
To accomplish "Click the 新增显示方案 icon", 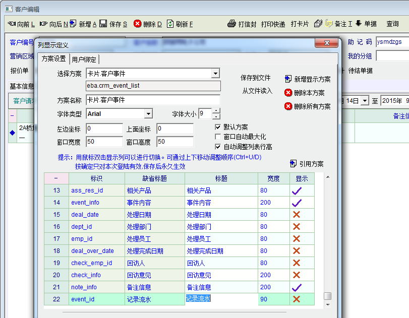I will [x=288, y=79].
